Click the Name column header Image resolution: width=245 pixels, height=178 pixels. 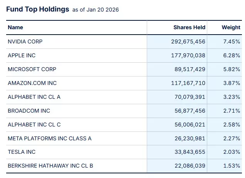[15, 27]
